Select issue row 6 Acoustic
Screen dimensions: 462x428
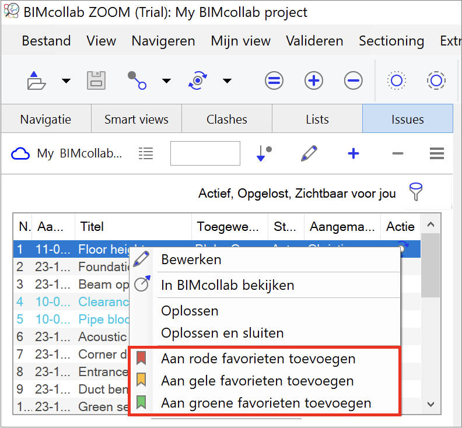(x=71, y=336)
